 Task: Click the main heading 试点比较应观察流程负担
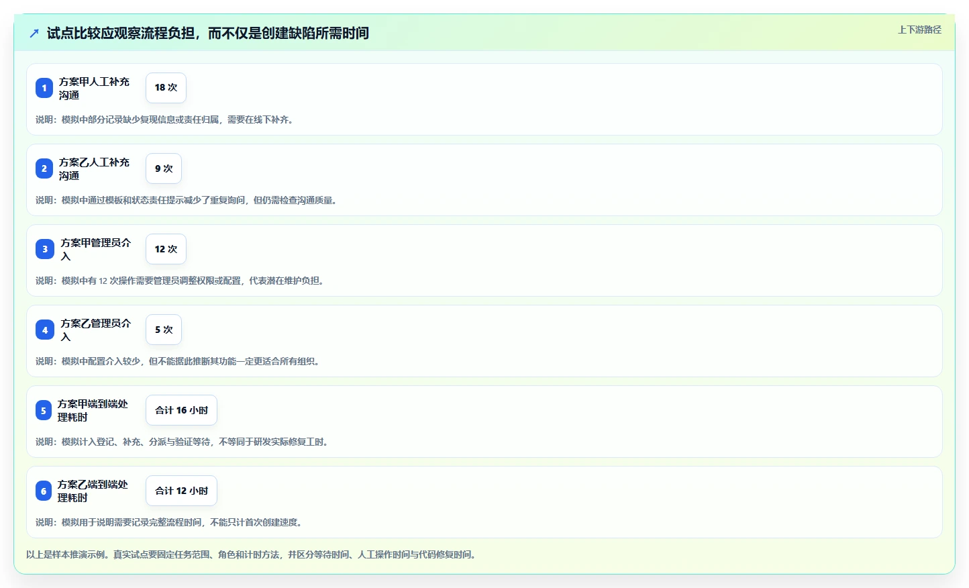(208, 33)
